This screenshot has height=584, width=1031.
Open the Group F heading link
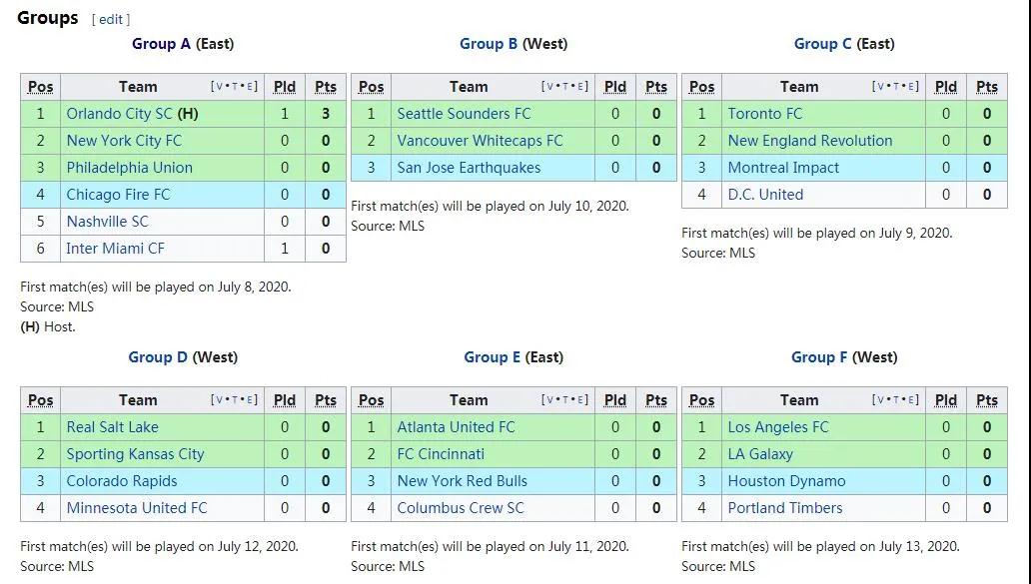(819, 357)
